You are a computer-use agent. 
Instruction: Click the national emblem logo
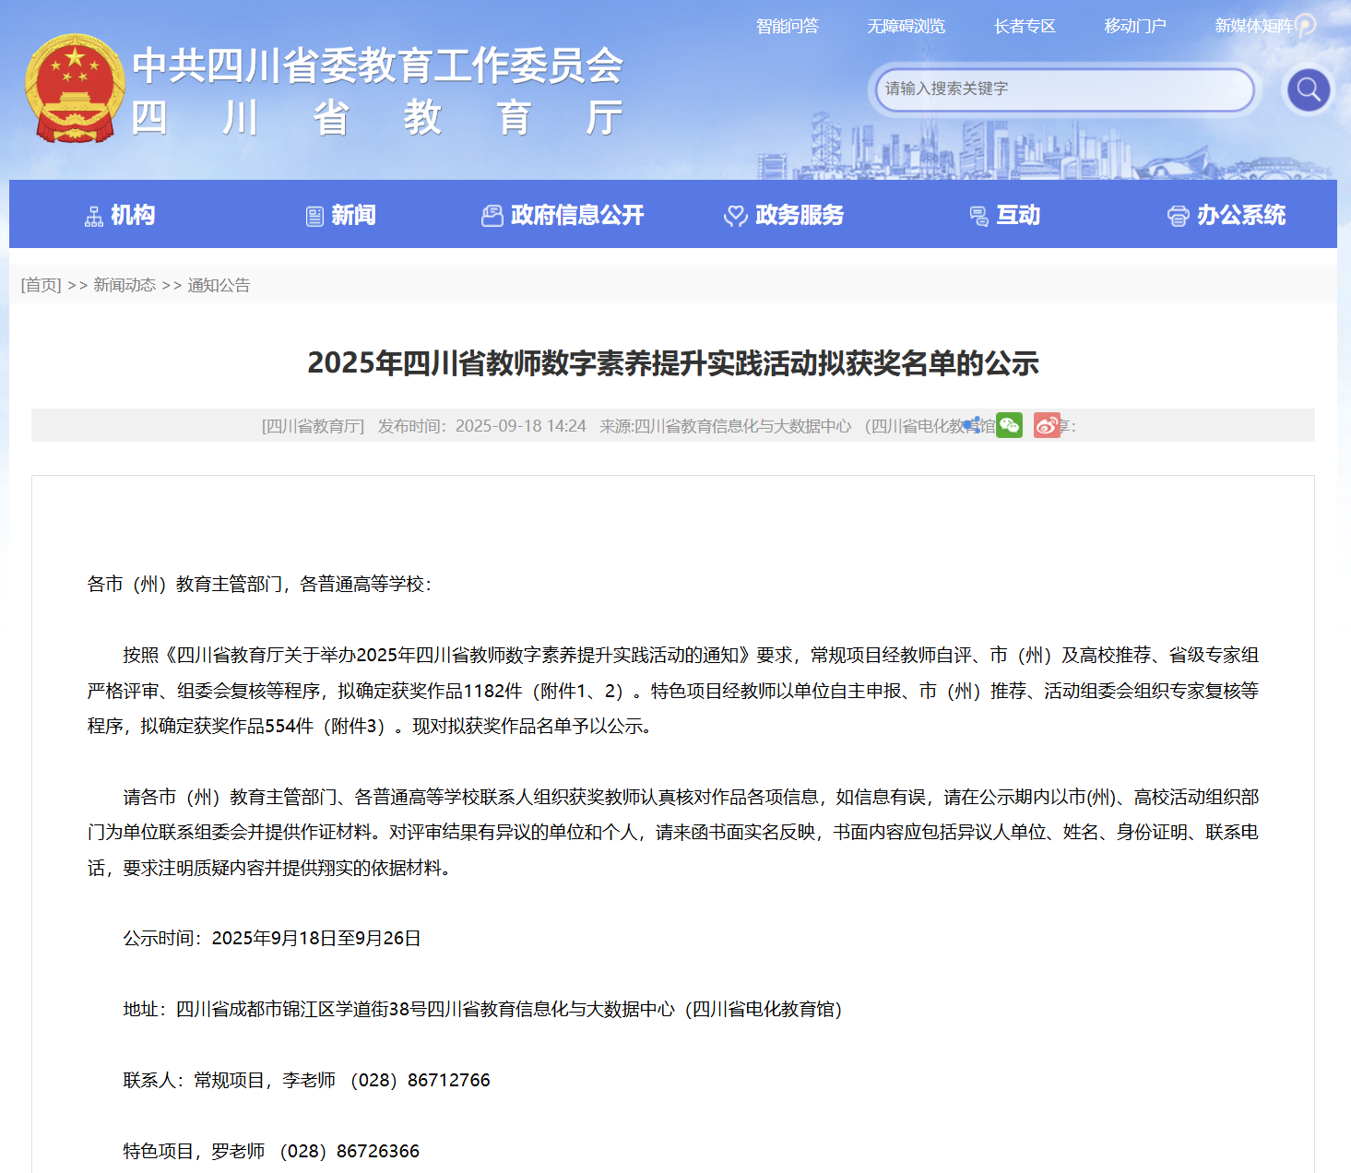pyautogui.click(x=75, y=89)
